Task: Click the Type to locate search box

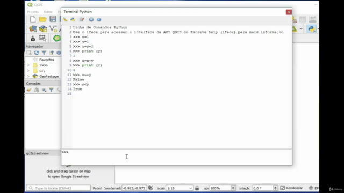Action: click(x=59, y=188)
